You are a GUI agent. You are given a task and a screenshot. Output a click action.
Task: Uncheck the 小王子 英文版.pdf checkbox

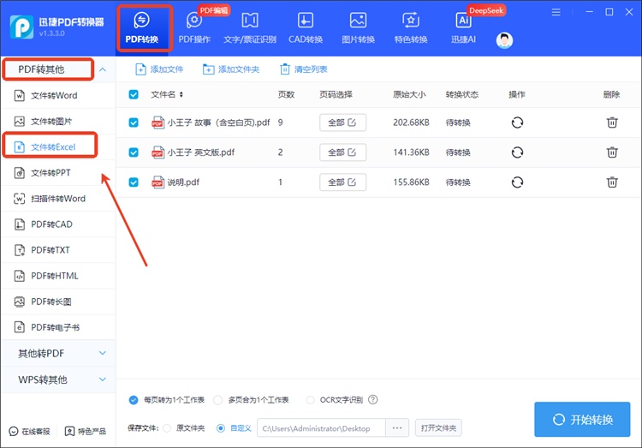134,152
